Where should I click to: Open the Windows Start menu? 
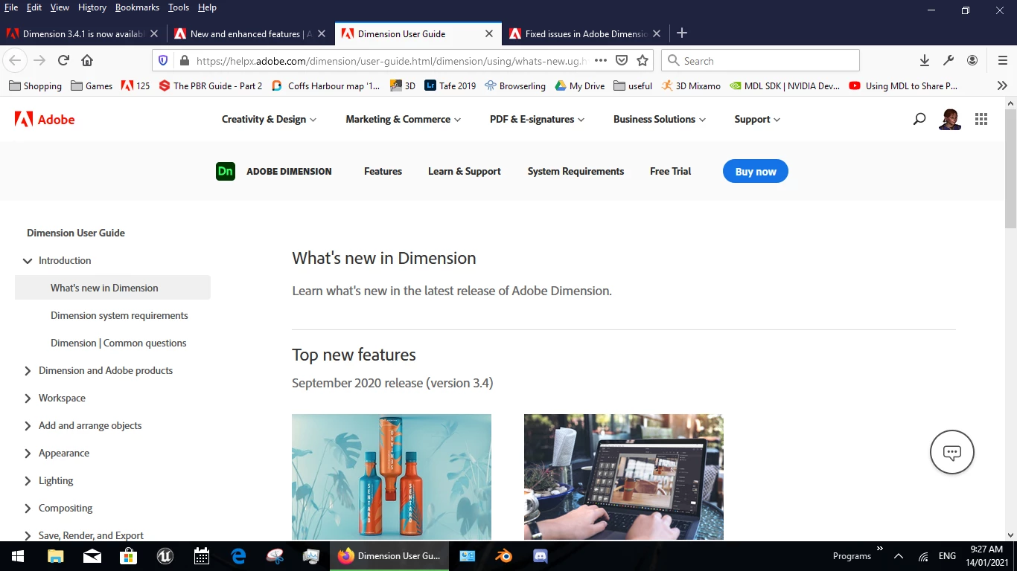click(18, 555)
